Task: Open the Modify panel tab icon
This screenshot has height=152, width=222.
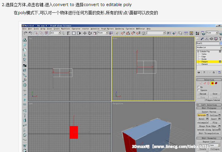Action: tap(202, 39)
